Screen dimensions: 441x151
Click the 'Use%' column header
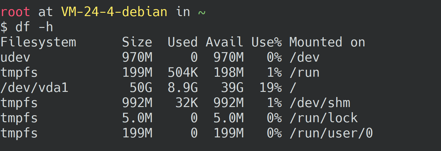click(266, 42)
